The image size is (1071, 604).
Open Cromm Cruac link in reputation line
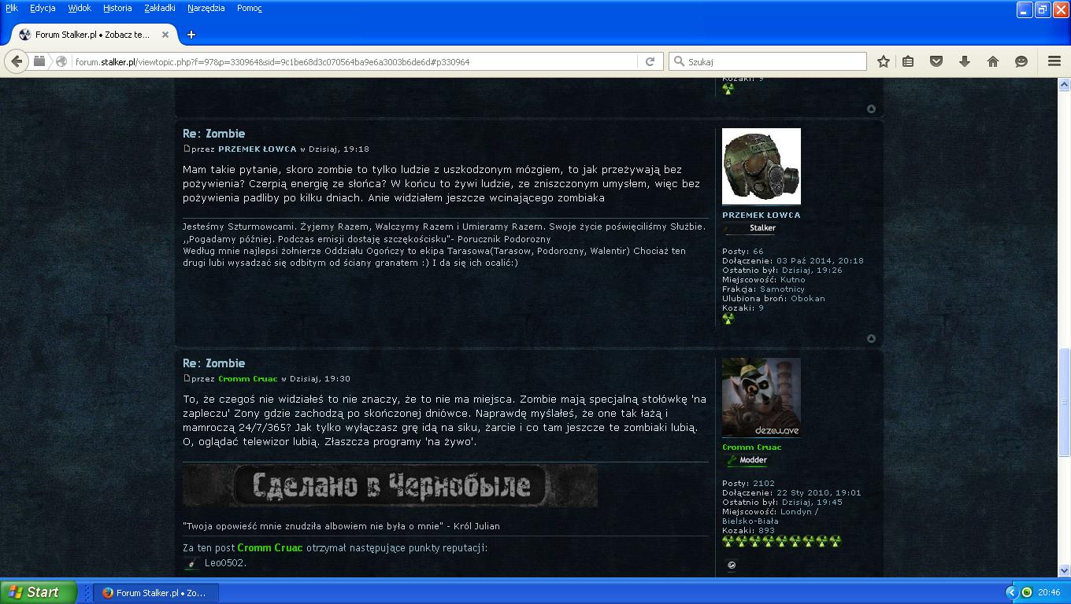(270, 547)
